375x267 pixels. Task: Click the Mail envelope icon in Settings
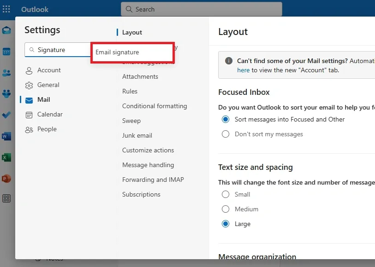29,100
